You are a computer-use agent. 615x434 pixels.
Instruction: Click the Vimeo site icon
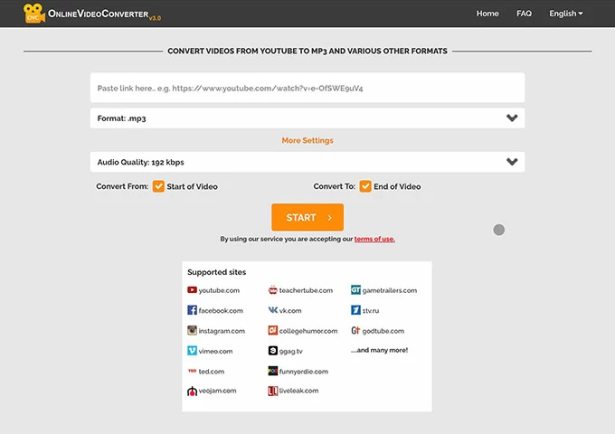pyautogui.click(x=193, y=351)
